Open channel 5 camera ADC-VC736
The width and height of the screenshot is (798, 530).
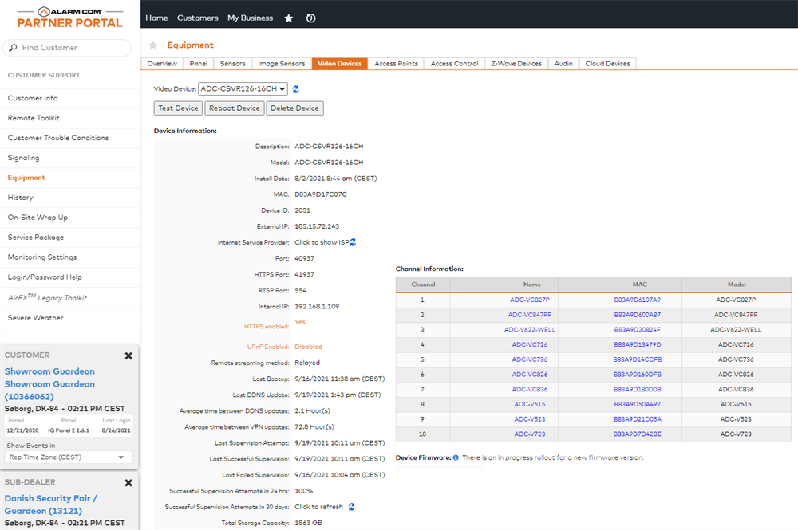pyautogui.click(x=530, y=359)
